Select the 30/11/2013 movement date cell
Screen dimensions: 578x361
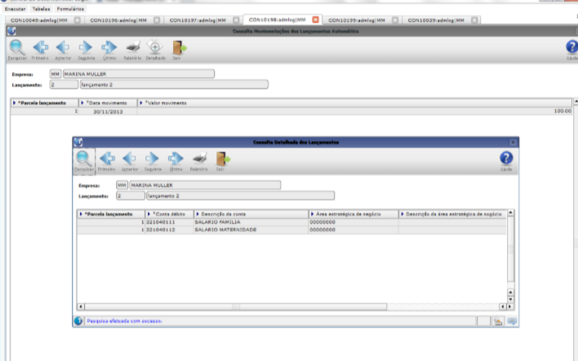click(108, 111)
